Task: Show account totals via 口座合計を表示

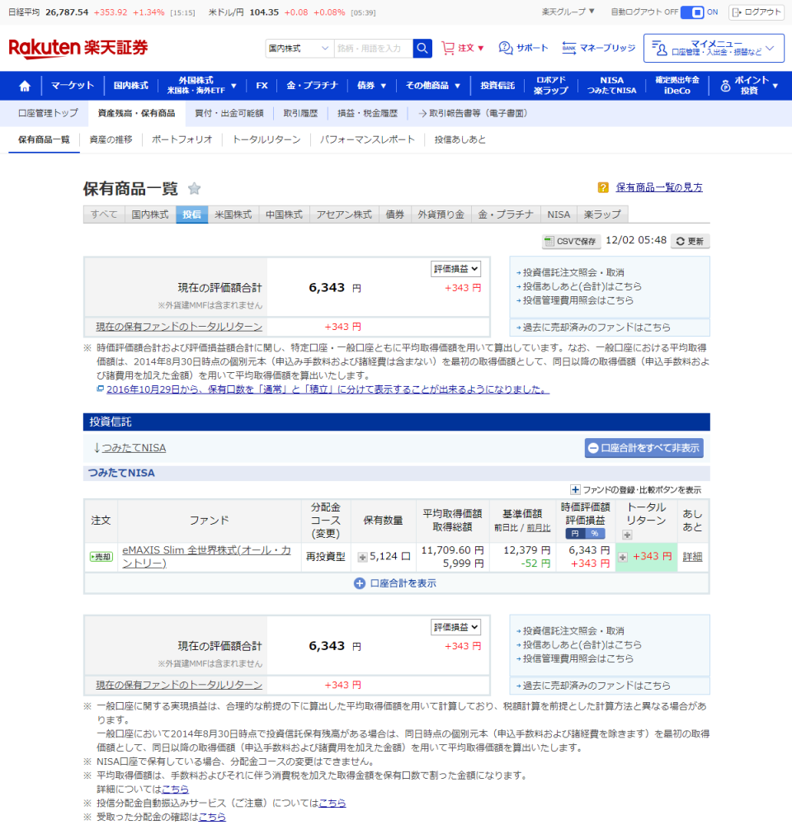Action: 396,583
